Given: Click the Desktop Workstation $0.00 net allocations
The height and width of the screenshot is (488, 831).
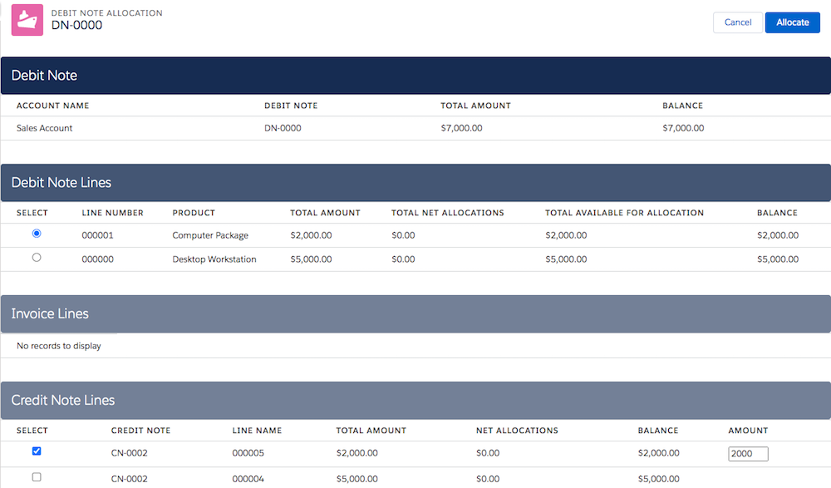Looking at the screenshot, I should click(x=403, y=259).
